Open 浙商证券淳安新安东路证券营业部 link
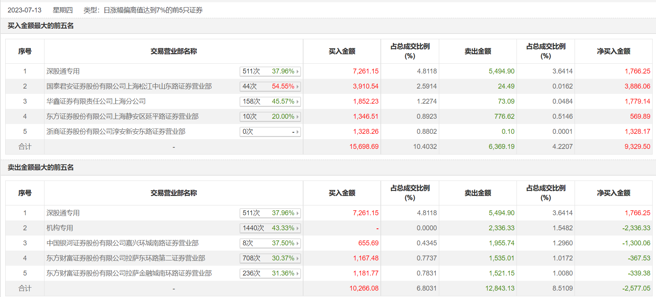Screen dimensions: 656x297 [116, 132]
